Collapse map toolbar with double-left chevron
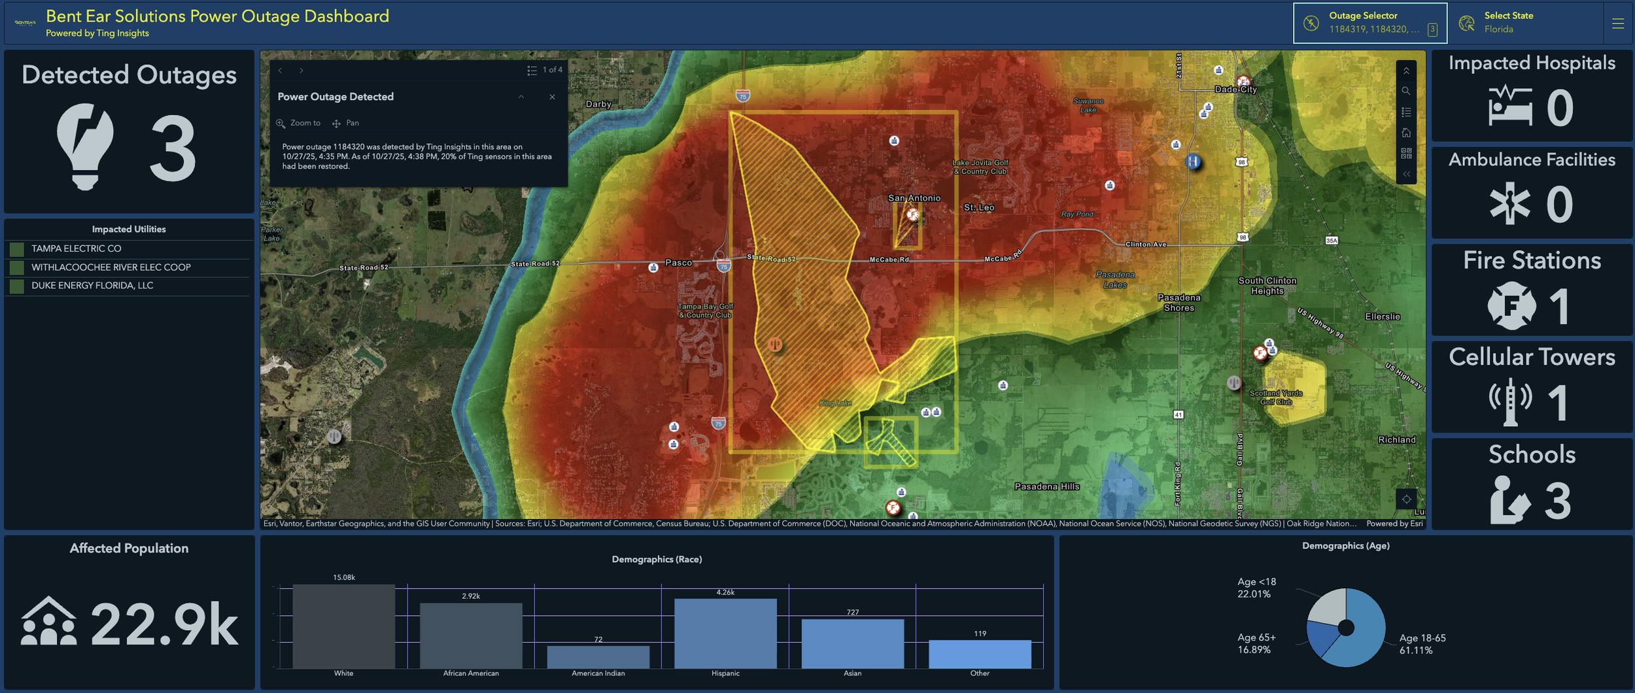Image resolution: width=1635 pixels, height=693 pixels. click(1406, 174)
